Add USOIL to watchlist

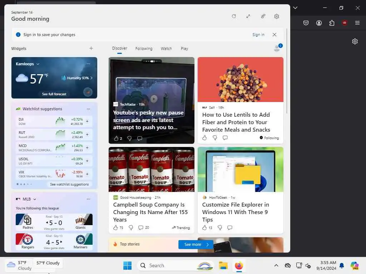tap(87, 161)
